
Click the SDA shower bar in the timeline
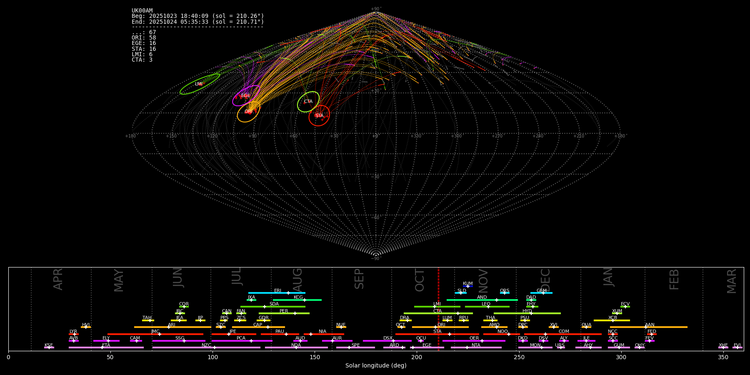(273, 307)
